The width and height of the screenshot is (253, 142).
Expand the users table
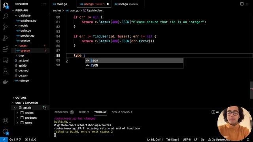point(17,123)
